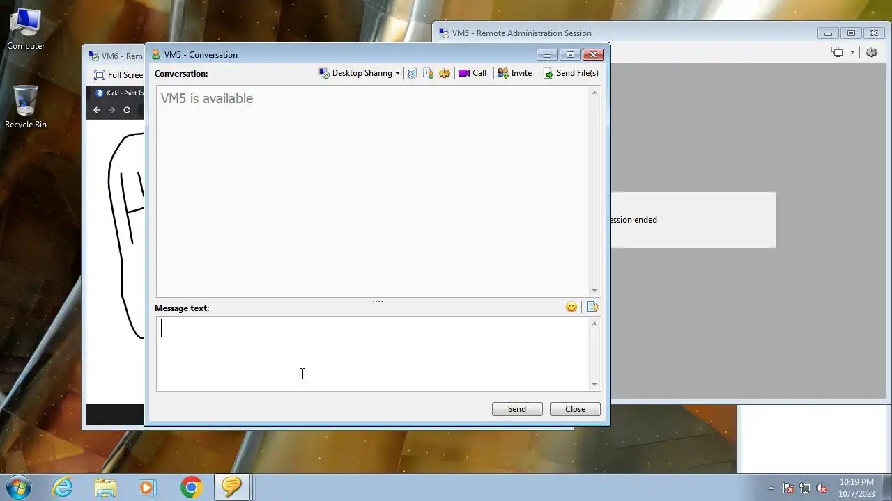Viewport: 892px width, 501px height.
Task: Invite another user to the conversation
Action: (x=514, y=73)
